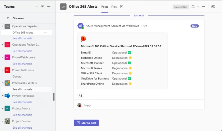The width and height of the screenshot is (222, 131).
Task: Click the Project Condor team name
Action: [x=21, y=121]
